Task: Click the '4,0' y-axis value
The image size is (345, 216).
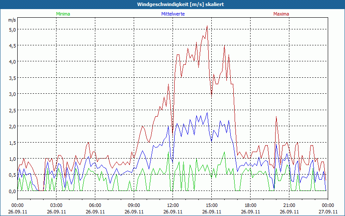Action: click(x=13, y=62)
